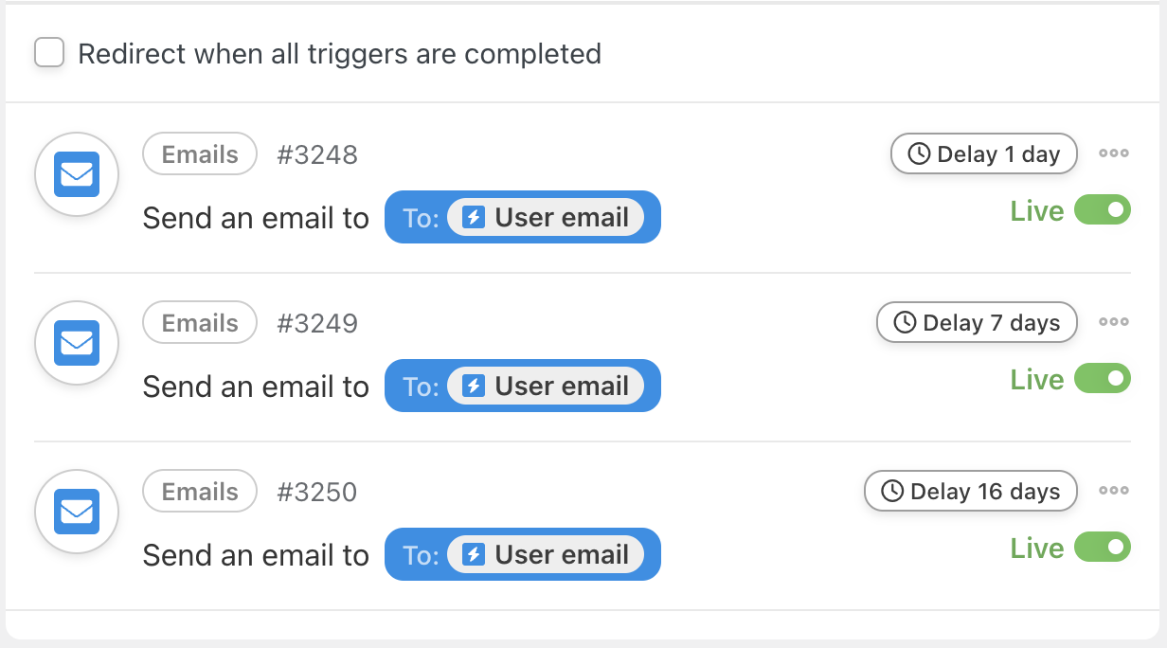The height and width of the screenshot is (648, 1167).
Task: Edit the Delay 16 days setting
Action: (970, 492)
